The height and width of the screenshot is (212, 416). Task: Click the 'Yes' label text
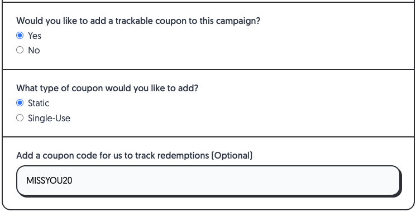35,36
